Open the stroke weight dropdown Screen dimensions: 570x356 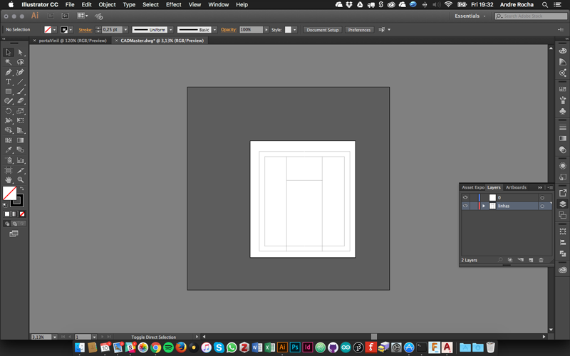[125, 30]
